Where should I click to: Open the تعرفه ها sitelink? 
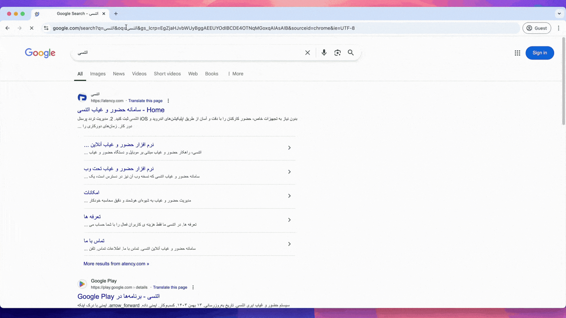coord(92,217)
